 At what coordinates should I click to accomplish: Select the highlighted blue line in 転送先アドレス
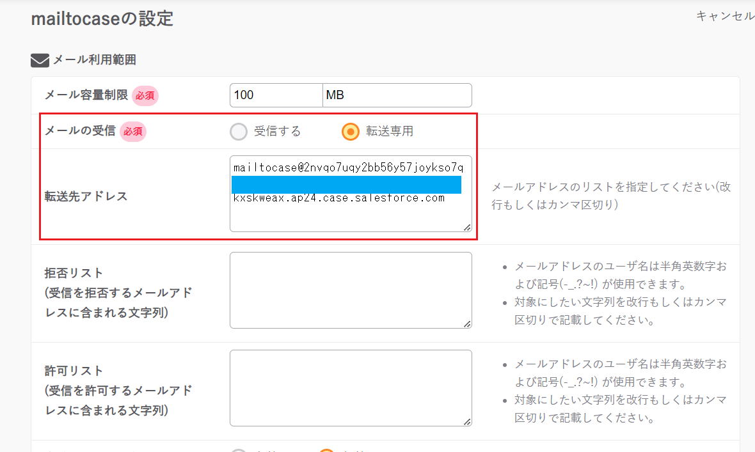click(x=346, y=183)
